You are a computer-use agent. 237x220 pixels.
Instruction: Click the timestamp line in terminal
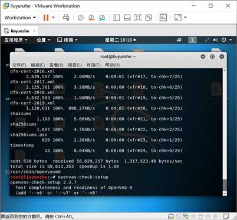click(x=22, y=145)
